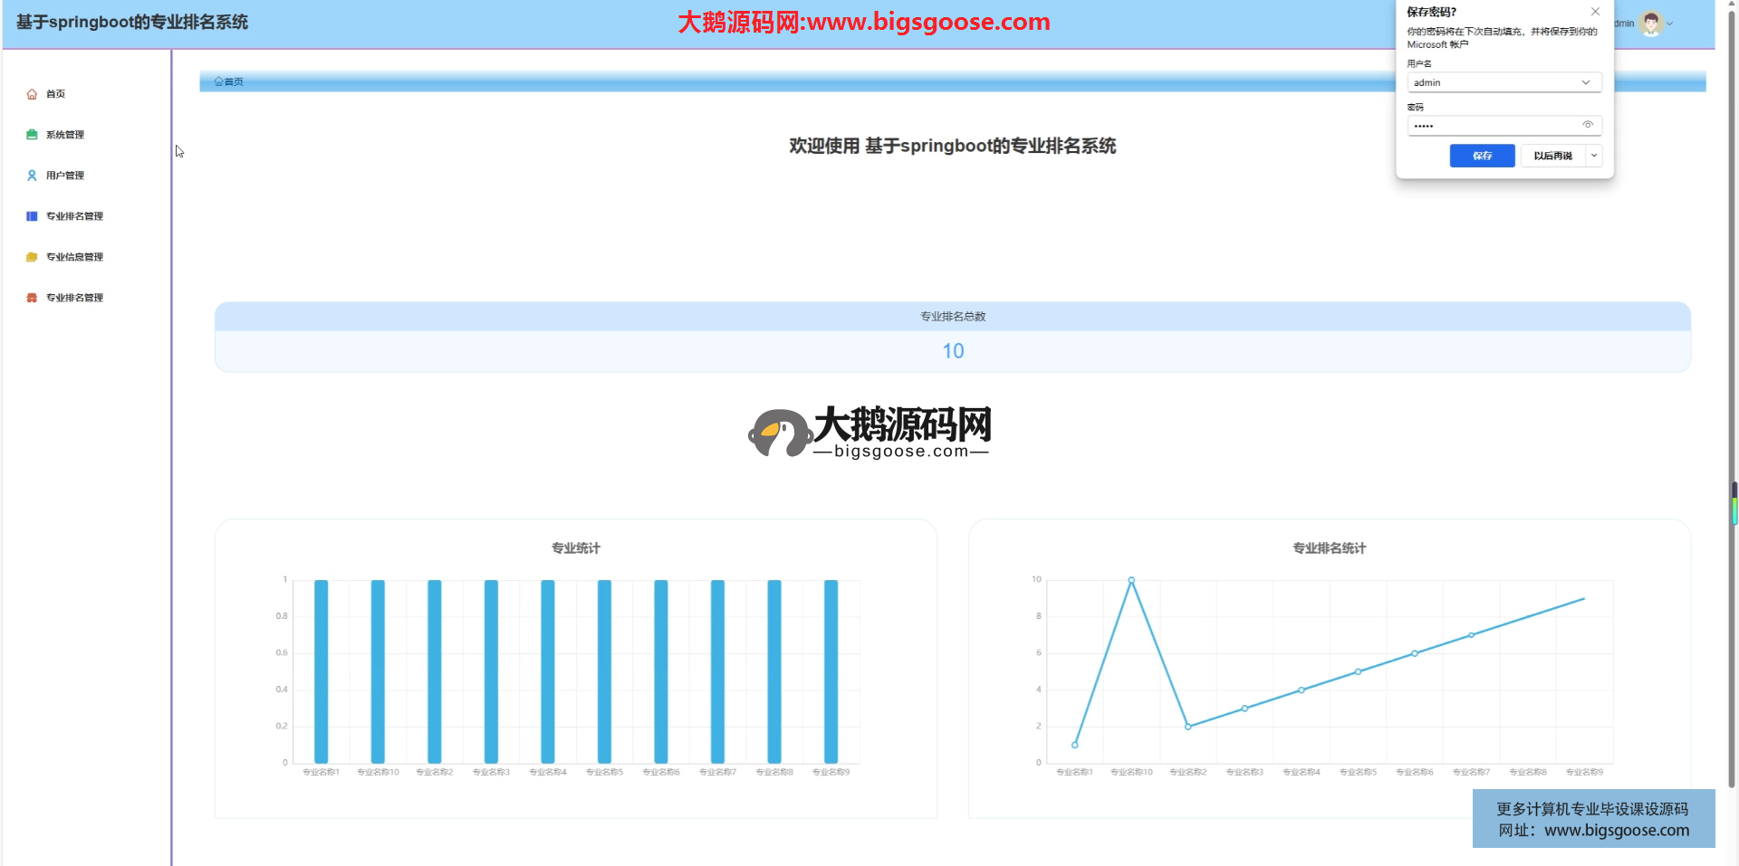Click the orange-red 专业排名管理 icon
The width and height of the screenshot is (1739, 866).
pos(32,298)
